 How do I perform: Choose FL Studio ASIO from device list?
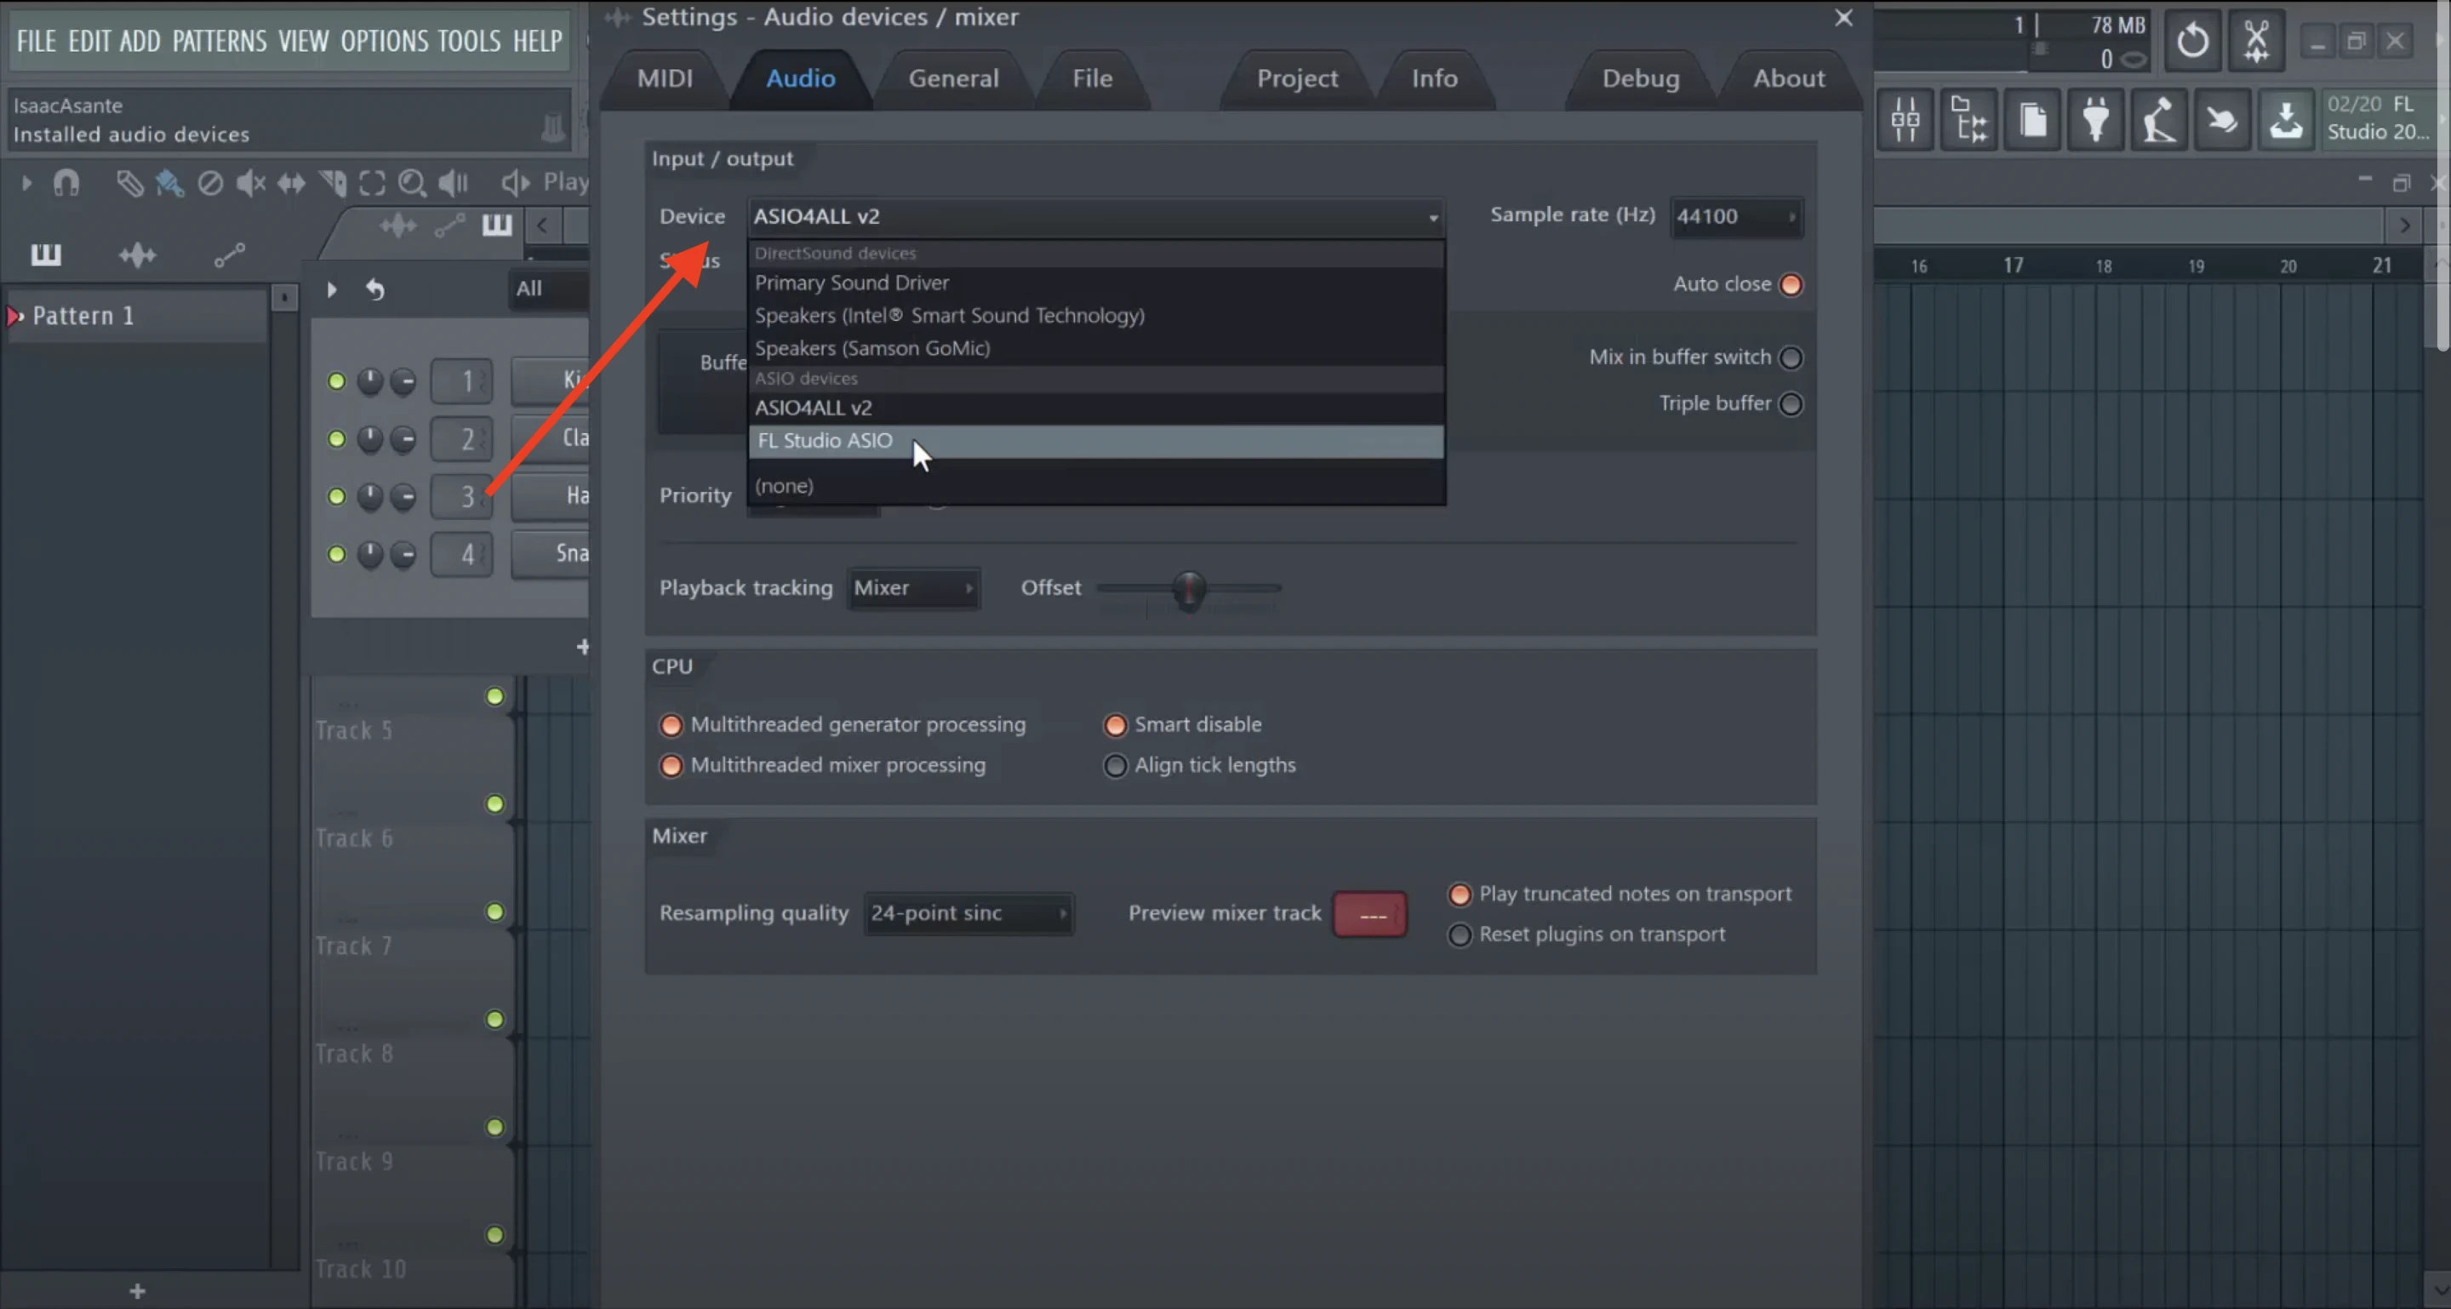pos(825,441)
